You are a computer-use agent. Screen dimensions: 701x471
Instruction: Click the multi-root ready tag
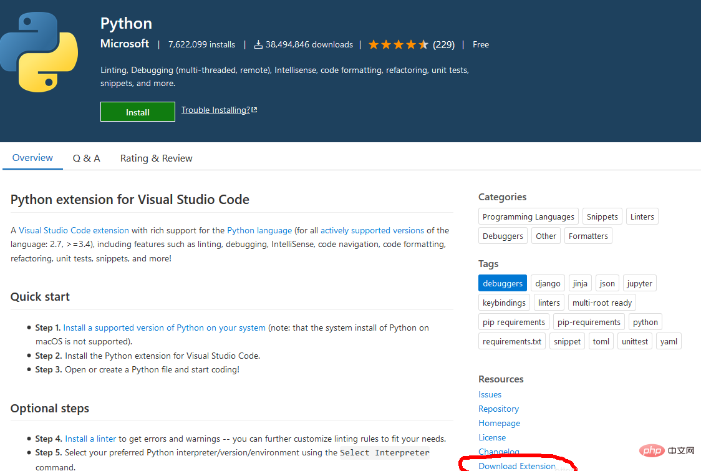[x=602, y=303]
